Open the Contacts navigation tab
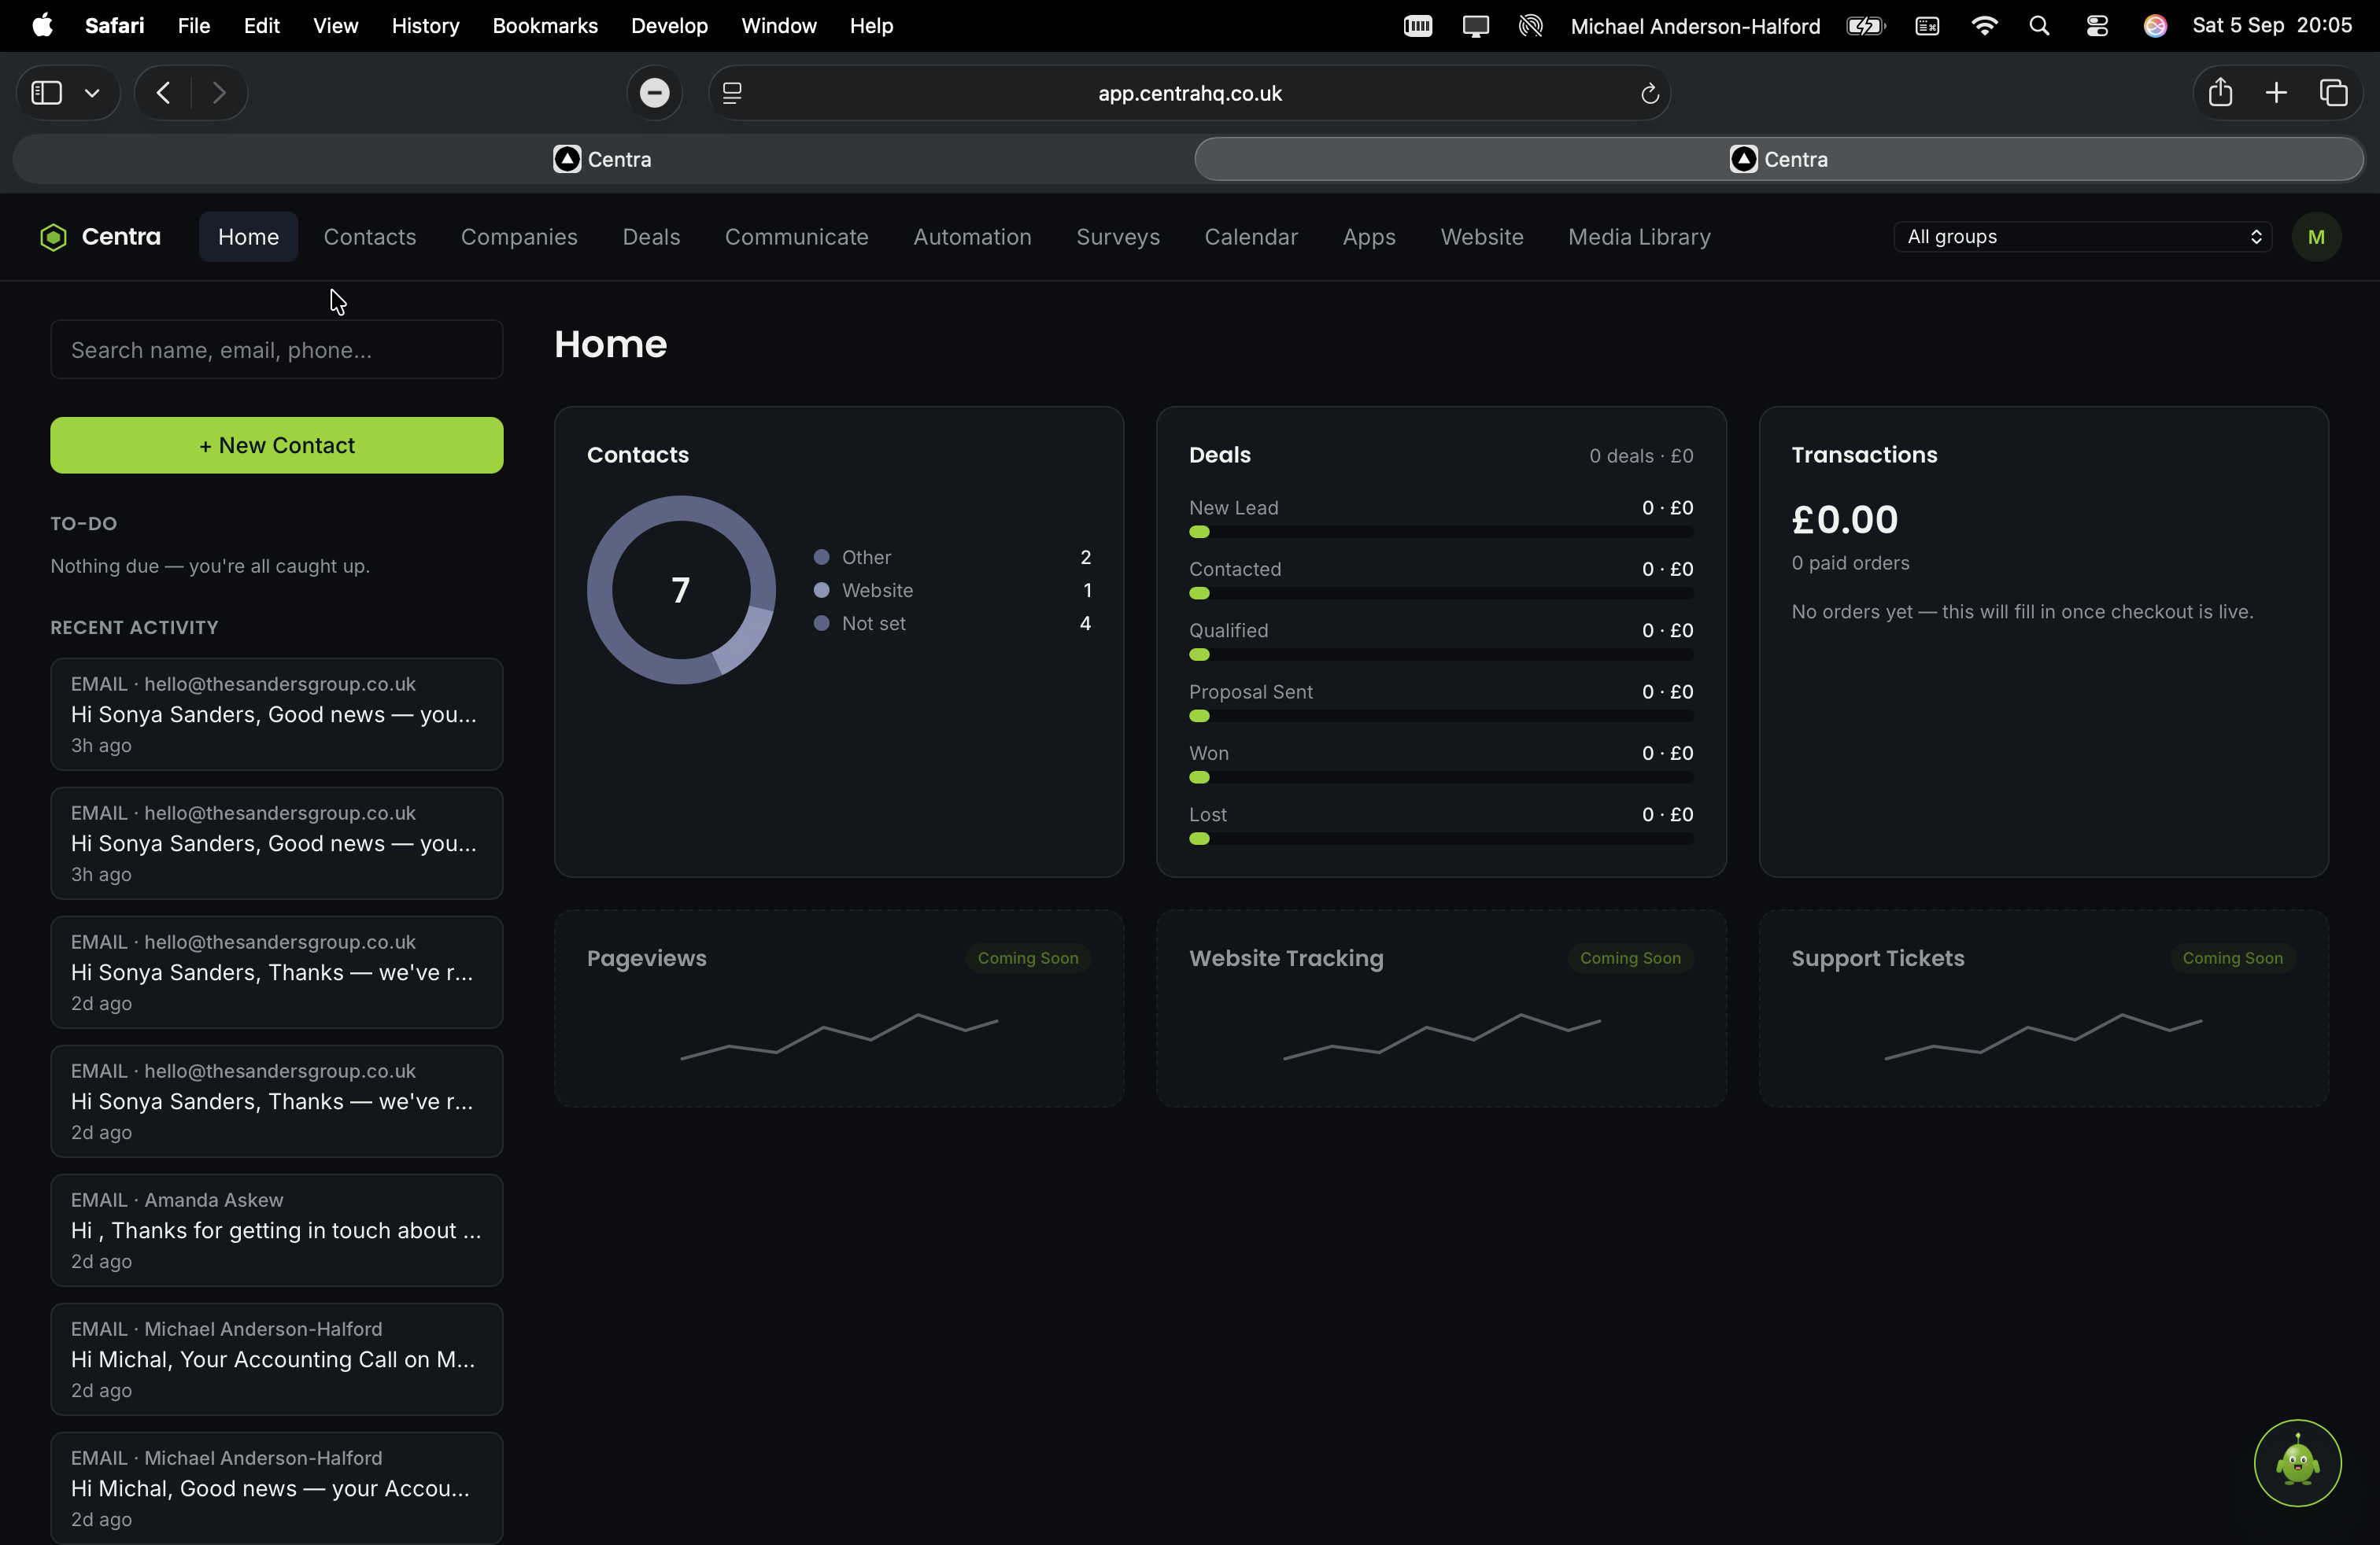 tap(370, 237)
